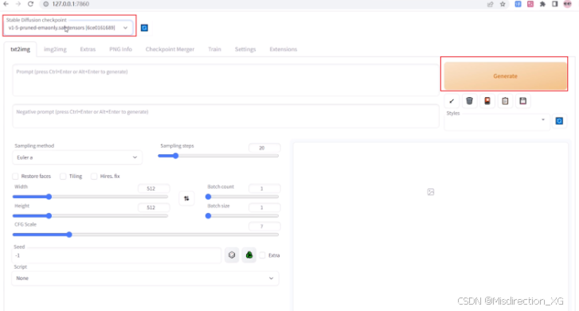Image resolution: width=579 pixels, height=311 pixels.
Task: Click the Sampling steps number field
Action: tap(264, 148)
